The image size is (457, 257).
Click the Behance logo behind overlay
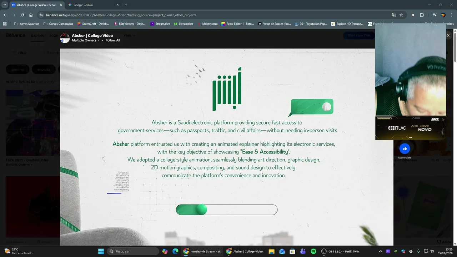(15, 35)
